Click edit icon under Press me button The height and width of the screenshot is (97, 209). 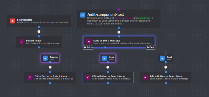[30, 77]
